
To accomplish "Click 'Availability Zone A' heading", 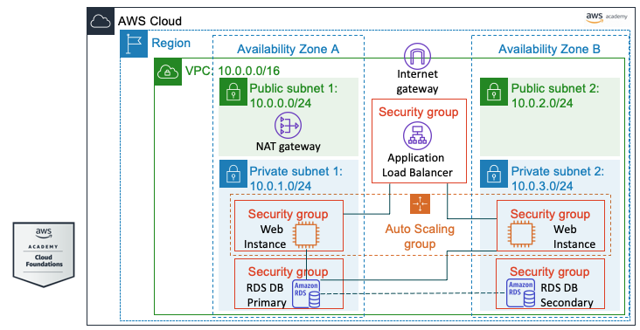I will click(x=289, y=49).
